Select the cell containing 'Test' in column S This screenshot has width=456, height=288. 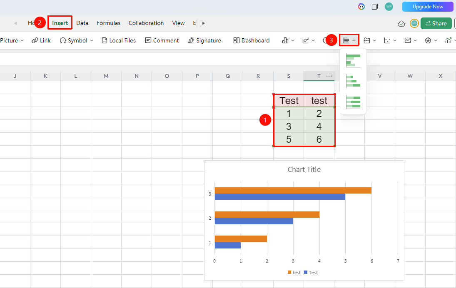click(289, 101)
